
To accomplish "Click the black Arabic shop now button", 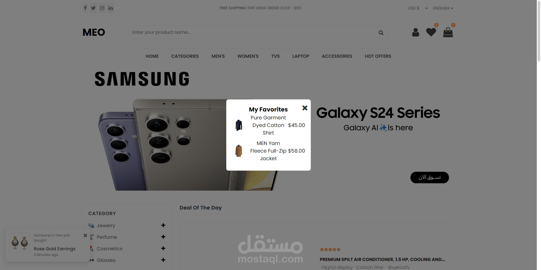I will (429, 177).
